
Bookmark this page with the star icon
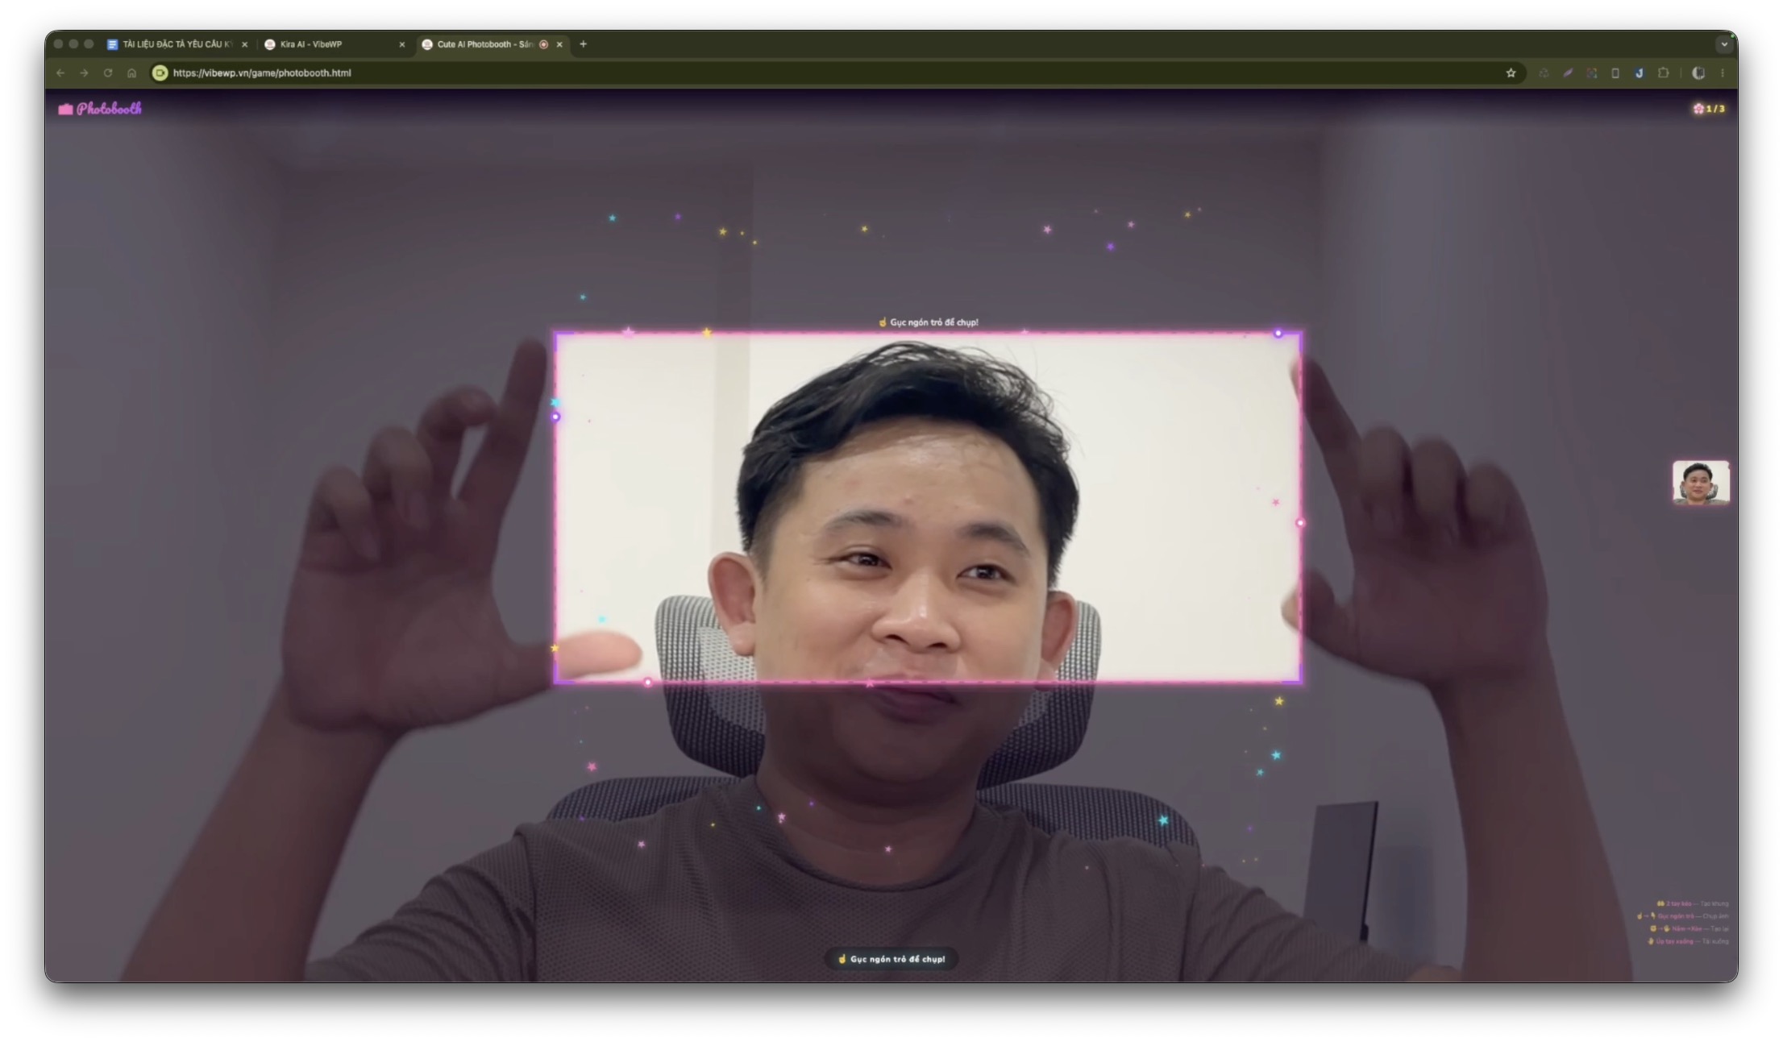pyautogui.click(x=1511, y=73)
